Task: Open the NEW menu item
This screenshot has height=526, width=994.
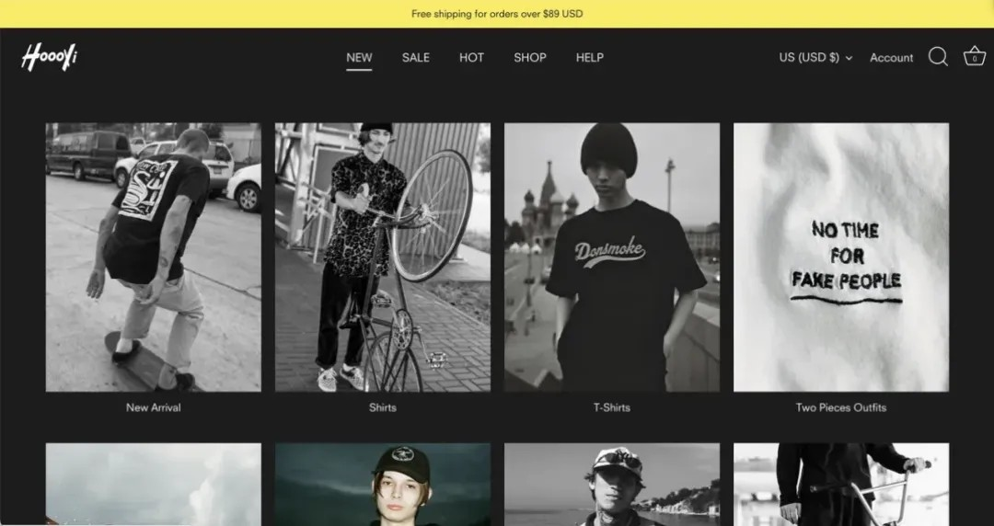Action: pyautogui.click(x=359, y=58)
